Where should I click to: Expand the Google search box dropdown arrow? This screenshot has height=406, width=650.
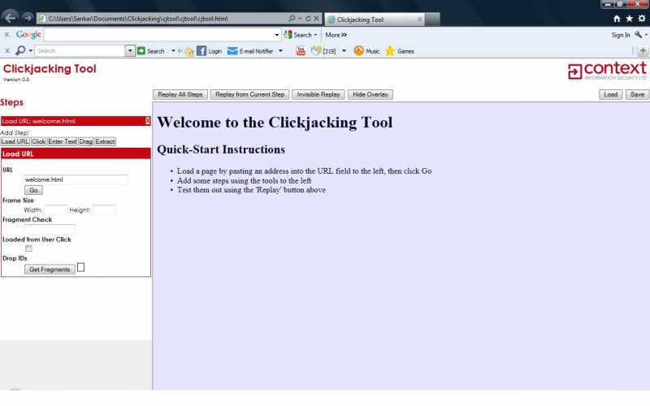coord(277,35)
